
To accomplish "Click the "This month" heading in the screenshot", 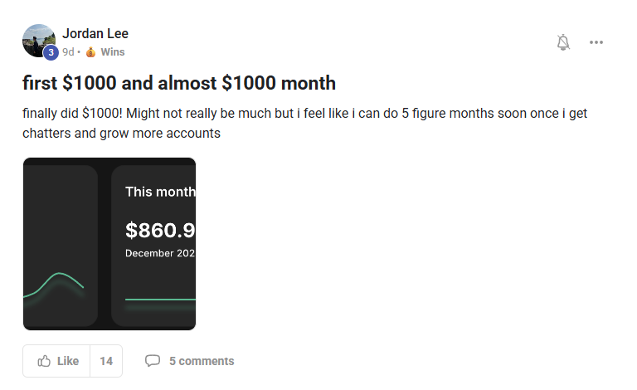I will pyautogui.click(x=160, y=192).
